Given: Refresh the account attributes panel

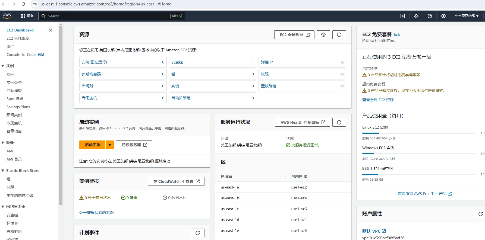Looking at the screenshot, I should pyautogui.click(x=480, y=214).
